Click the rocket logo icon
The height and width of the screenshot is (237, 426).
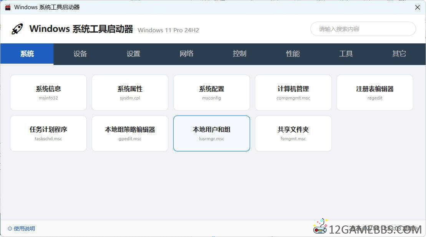pyautogui.click(x=17, y=29)
